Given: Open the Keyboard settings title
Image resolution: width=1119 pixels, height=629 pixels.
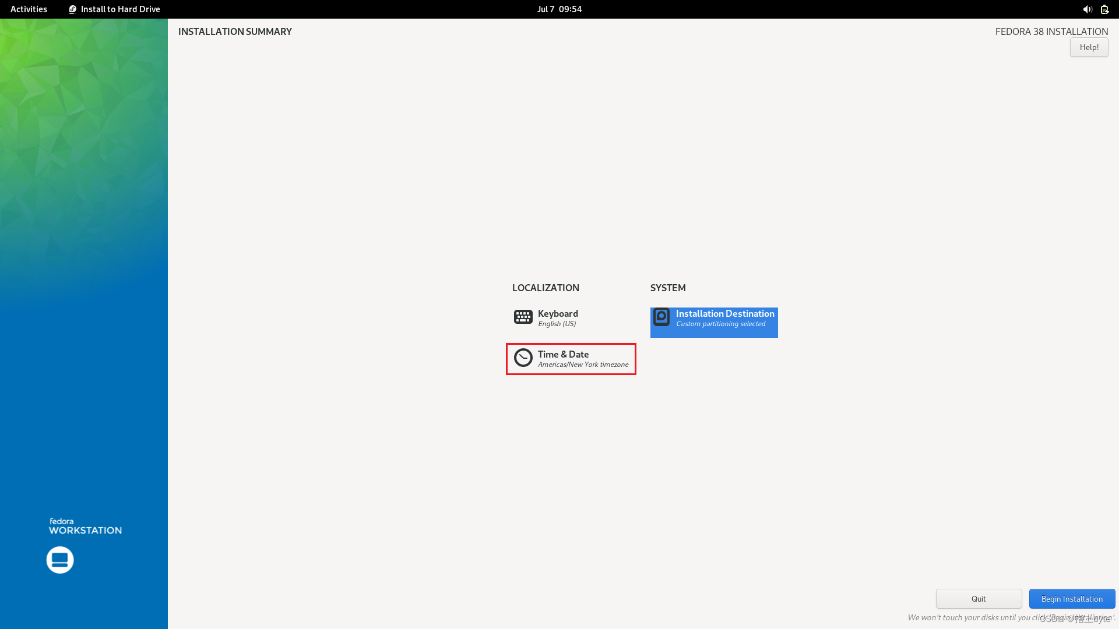Looking at the screenshot, I should (558, 313).
